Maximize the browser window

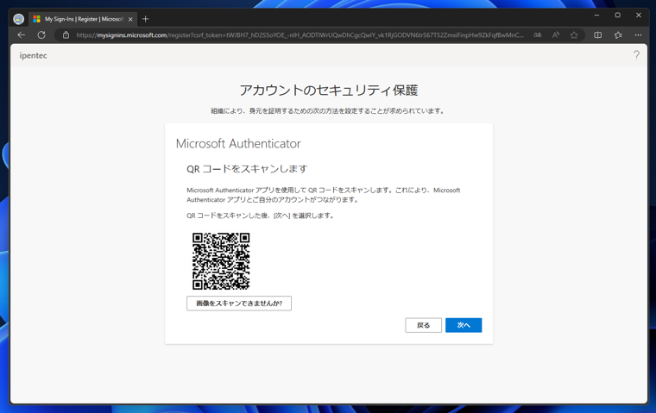click(x=617, y=15)
